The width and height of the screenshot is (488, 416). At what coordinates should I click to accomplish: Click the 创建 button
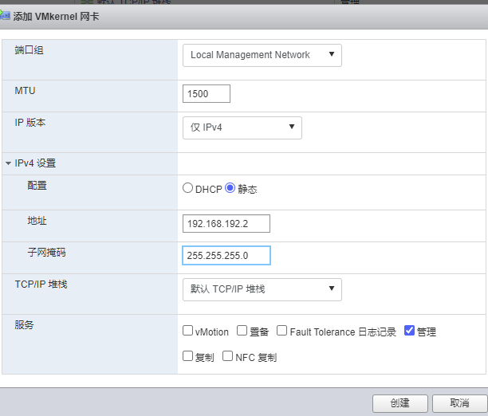[399, 403]
